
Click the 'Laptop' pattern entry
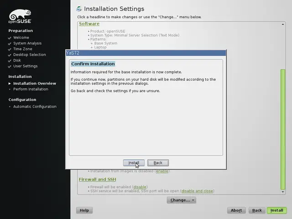coord(100,47)
